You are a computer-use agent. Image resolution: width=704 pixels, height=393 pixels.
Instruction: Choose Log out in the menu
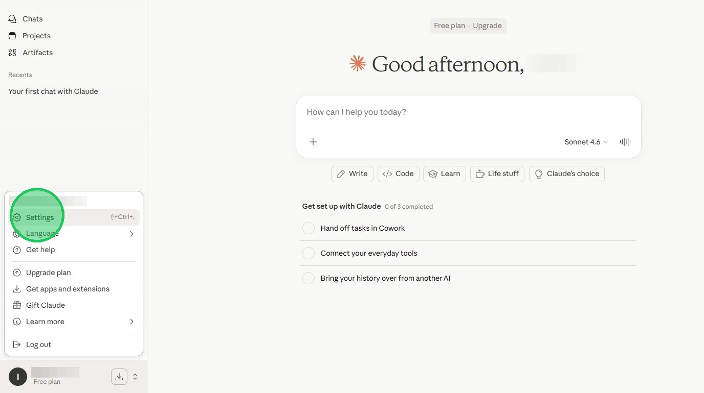pos(38,345)
